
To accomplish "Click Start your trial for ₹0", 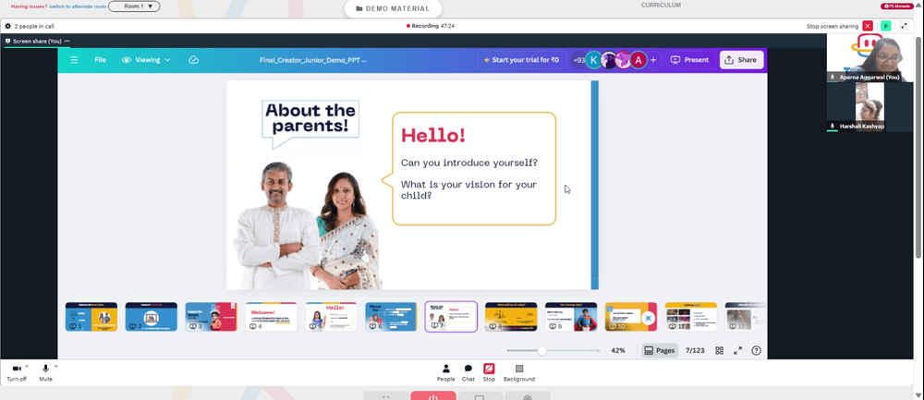I will click(x=521, y=60).
